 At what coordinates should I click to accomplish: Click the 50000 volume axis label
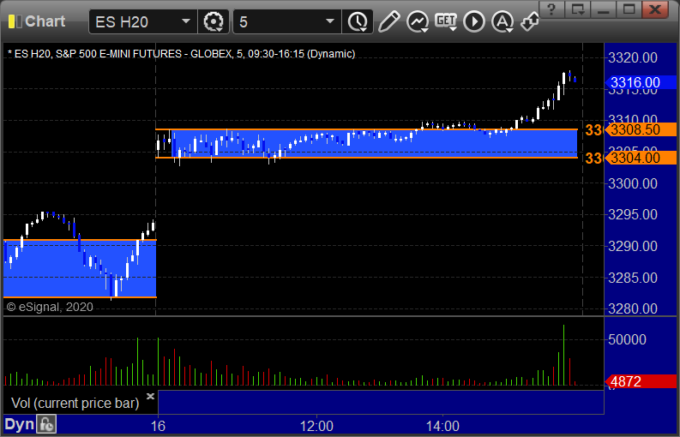click(627, 339)
